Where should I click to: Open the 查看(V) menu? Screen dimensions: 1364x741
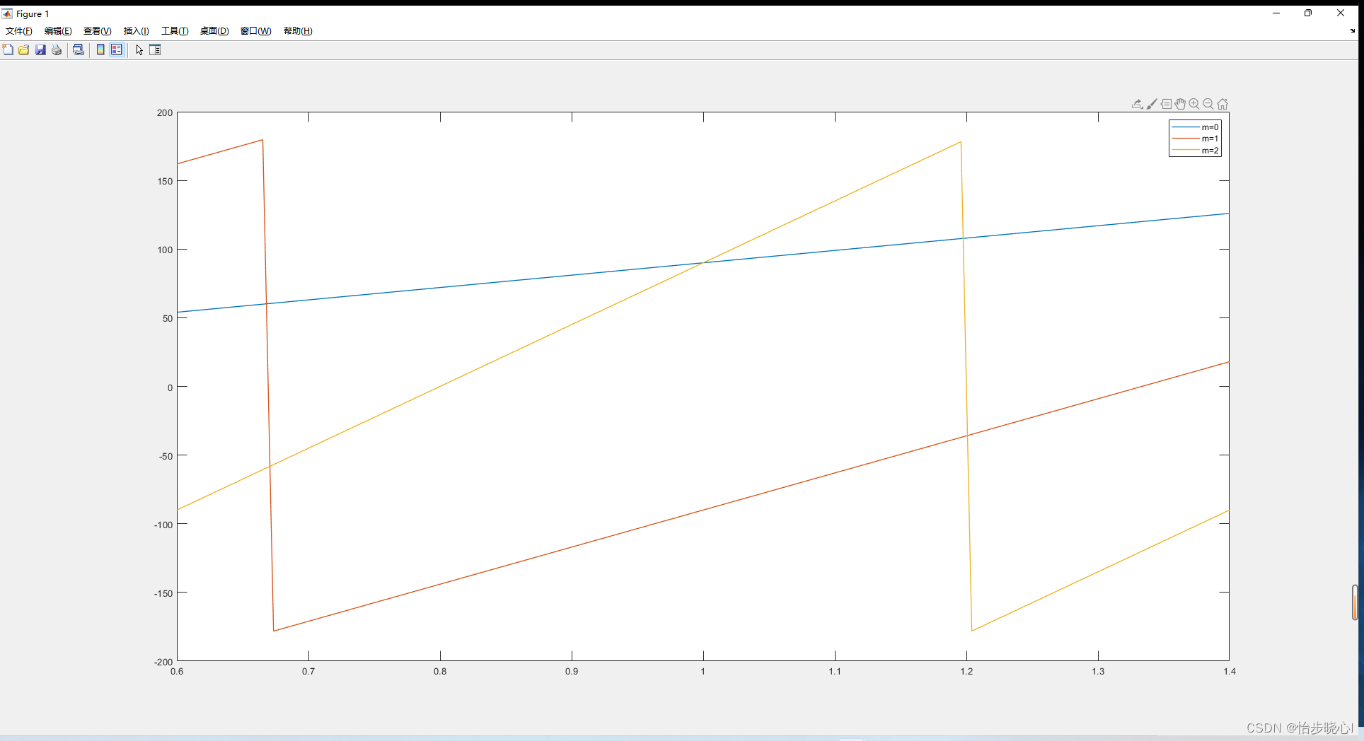pos(98,31)
